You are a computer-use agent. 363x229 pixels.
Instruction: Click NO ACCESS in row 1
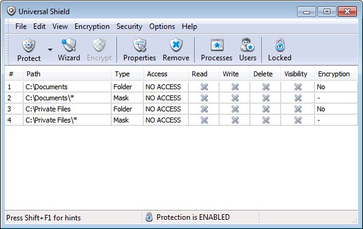coord(163,87)
